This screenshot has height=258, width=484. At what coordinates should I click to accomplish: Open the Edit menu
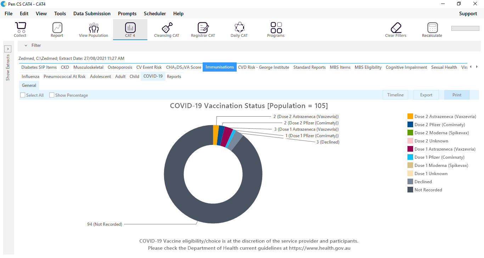click(24, 13)
